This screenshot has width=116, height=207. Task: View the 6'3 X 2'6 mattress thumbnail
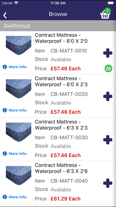tap(19, 175)
